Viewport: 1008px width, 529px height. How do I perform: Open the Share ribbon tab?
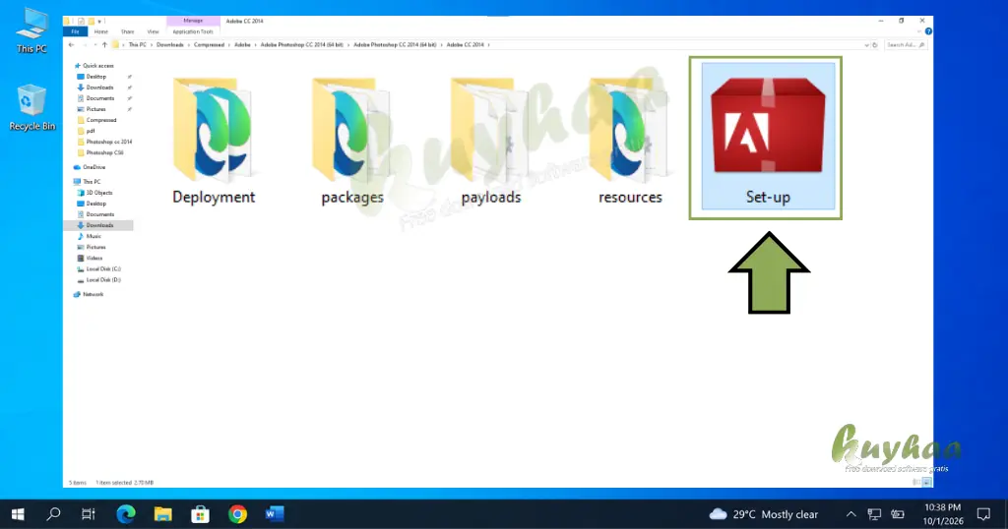click(x=127, y=31)
